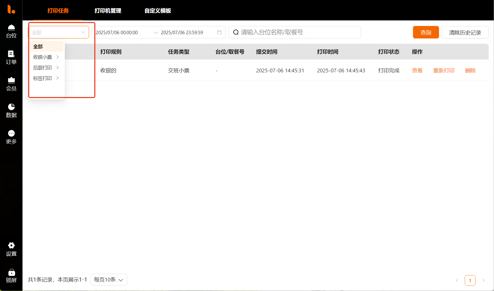This screenshot has width=494, height=291.
Task: Expand 收银小票 submenu chevron
Action: click(58, 57)
